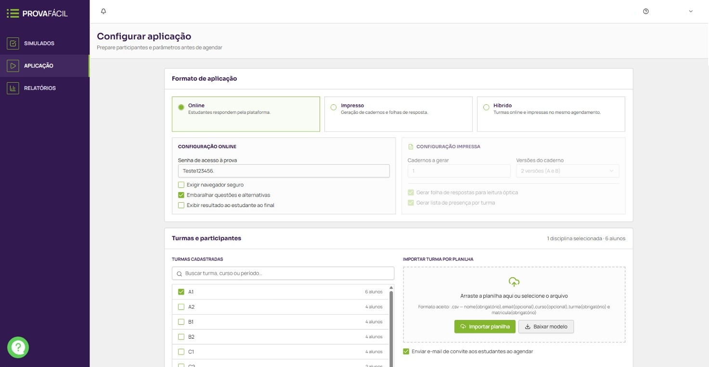
Task: Select the Impresso application format
Action: pyautogui.click(x=399, y=114)
